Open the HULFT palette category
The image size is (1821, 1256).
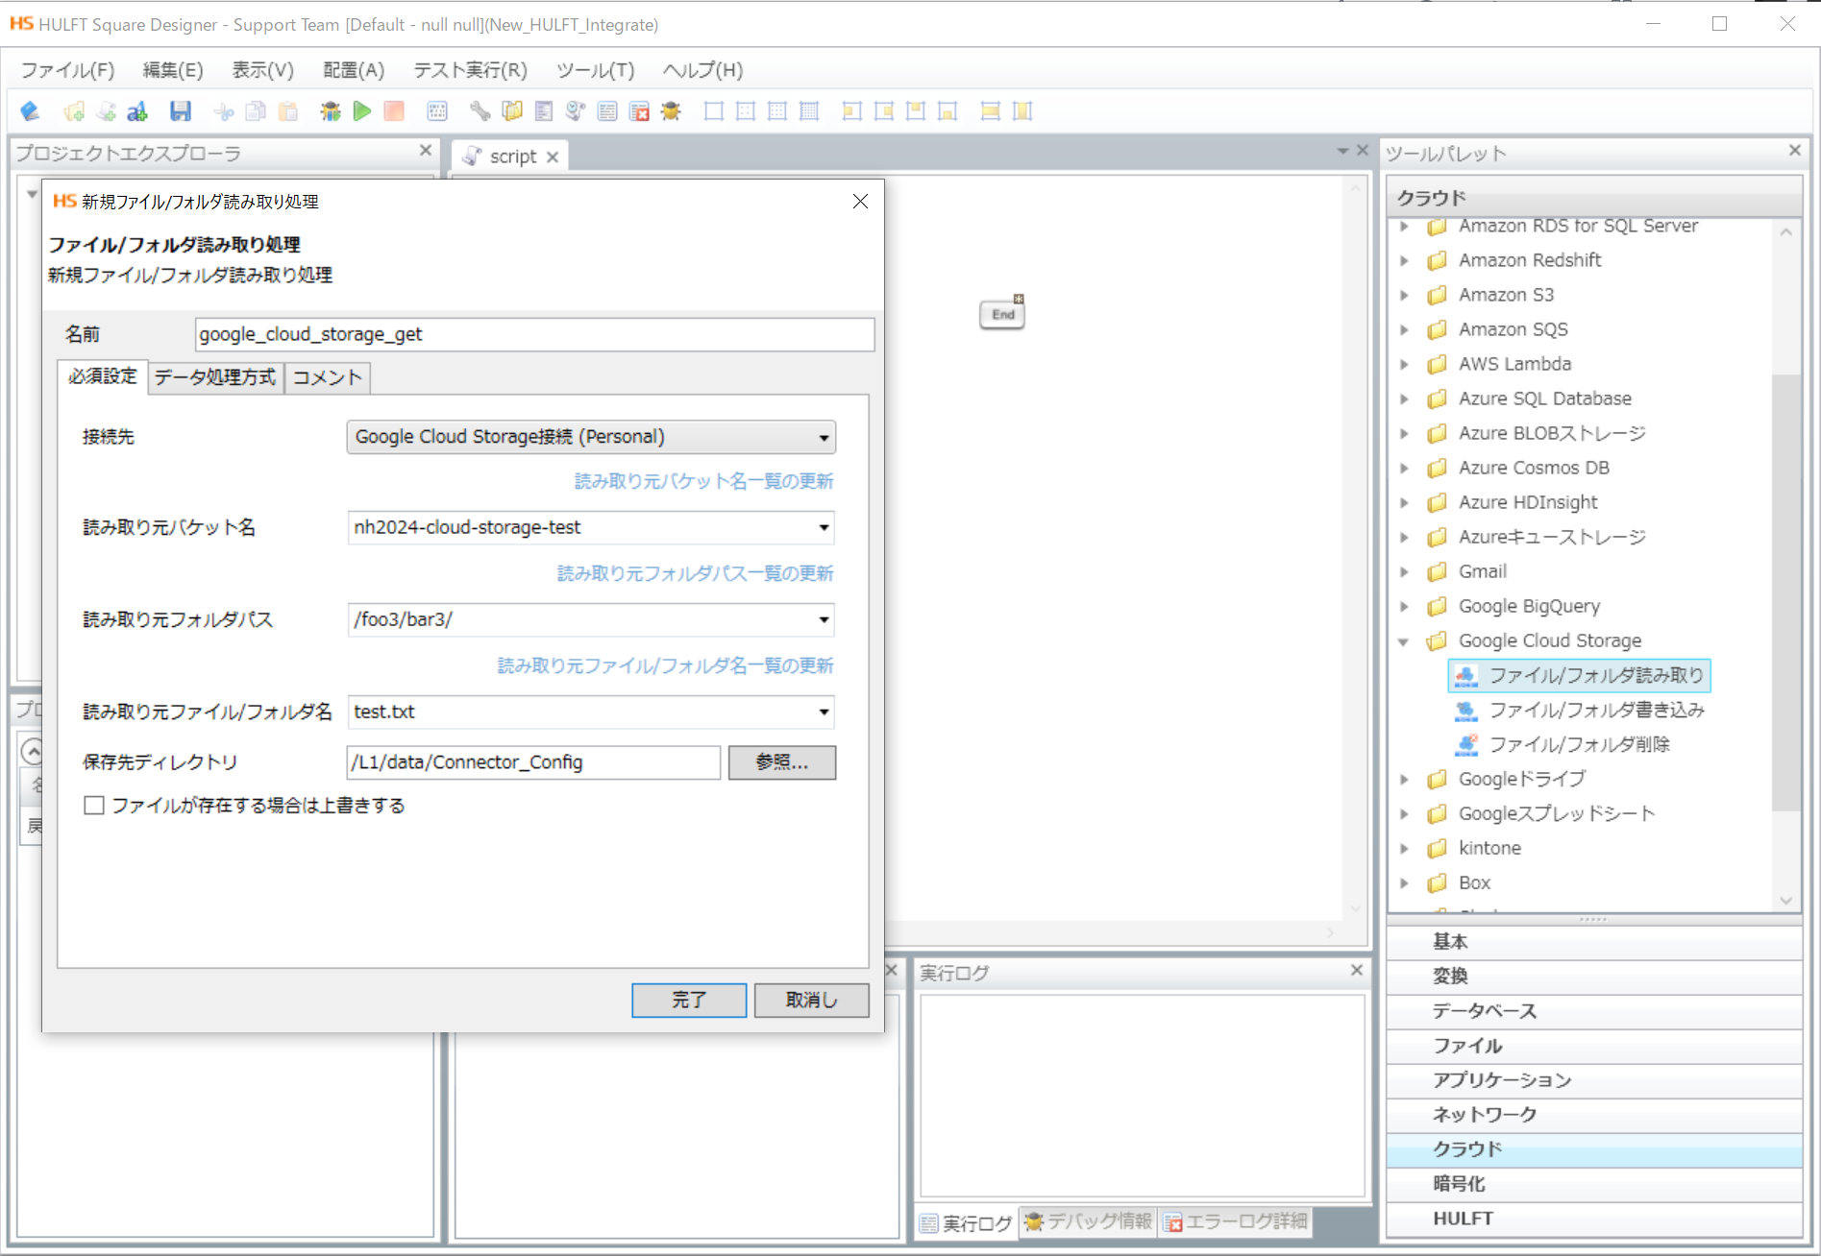tap(1594, 1219)
